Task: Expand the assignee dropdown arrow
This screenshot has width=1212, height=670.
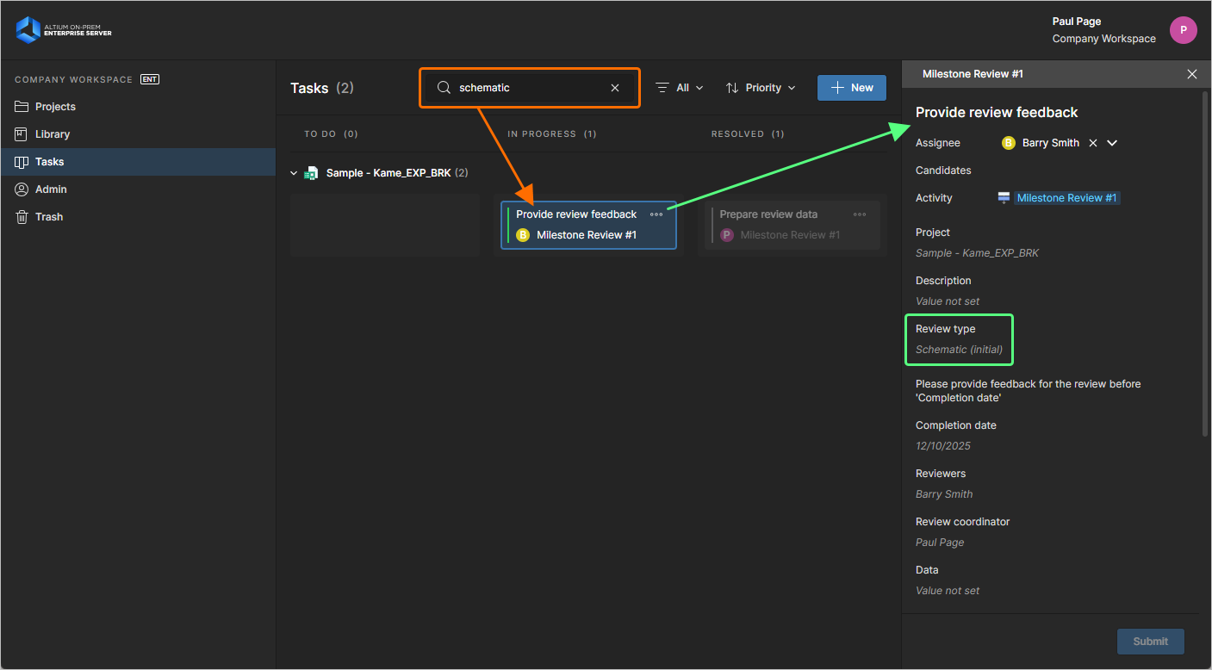Action: [1112, 143]
